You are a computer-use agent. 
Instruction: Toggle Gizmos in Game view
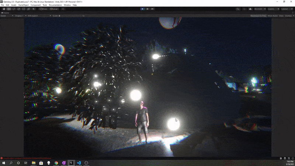point(288,16)
